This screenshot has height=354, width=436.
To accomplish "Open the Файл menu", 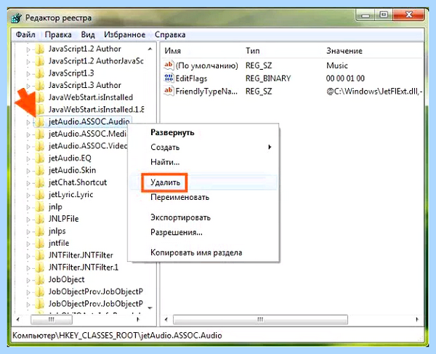I will pos(25,35).
